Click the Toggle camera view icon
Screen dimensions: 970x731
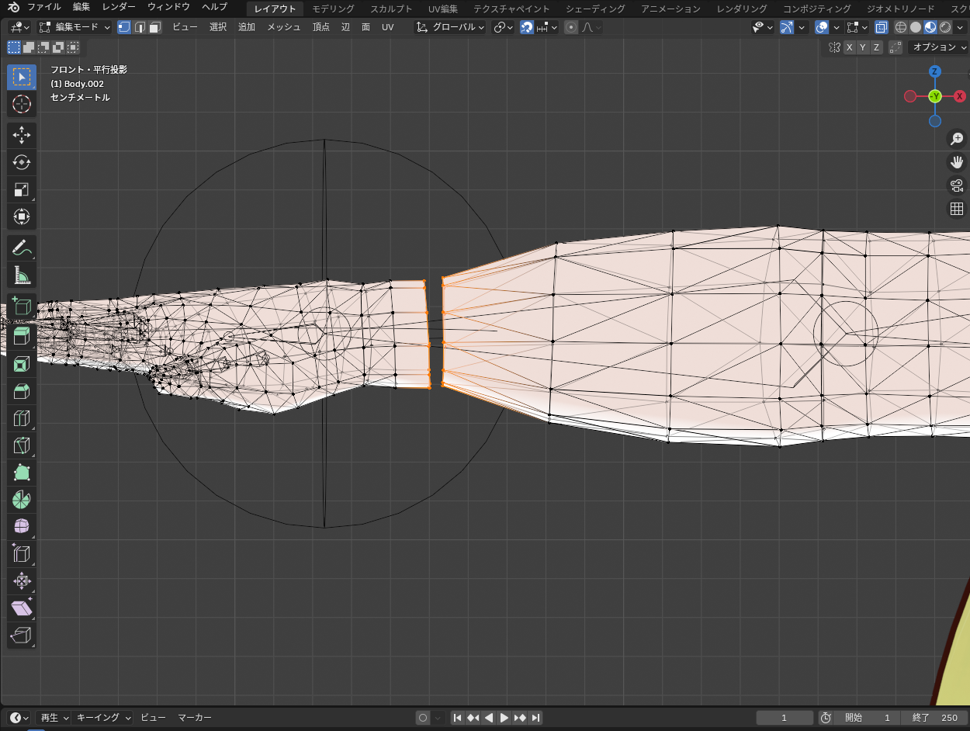[957, 185]
